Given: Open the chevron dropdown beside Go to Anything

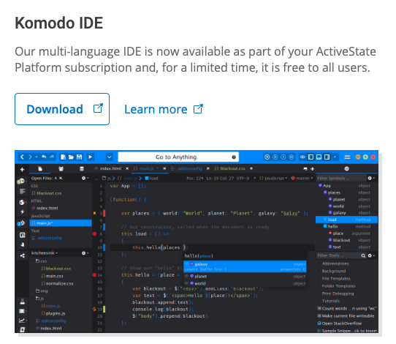Looking at the screenshot, I should pos(110,157).
